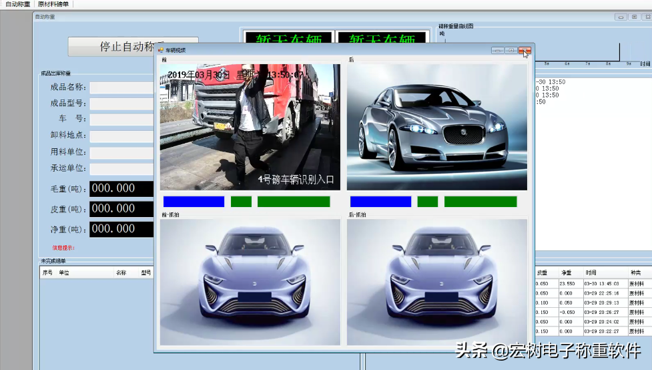
Task: Select the 后-抓拍 rear snapshot image
Action: [436, 282]
